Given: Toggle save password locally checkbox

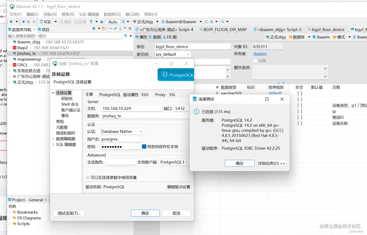Looking at the screenshot, I should pyautogui.click(x=144, y=146).
